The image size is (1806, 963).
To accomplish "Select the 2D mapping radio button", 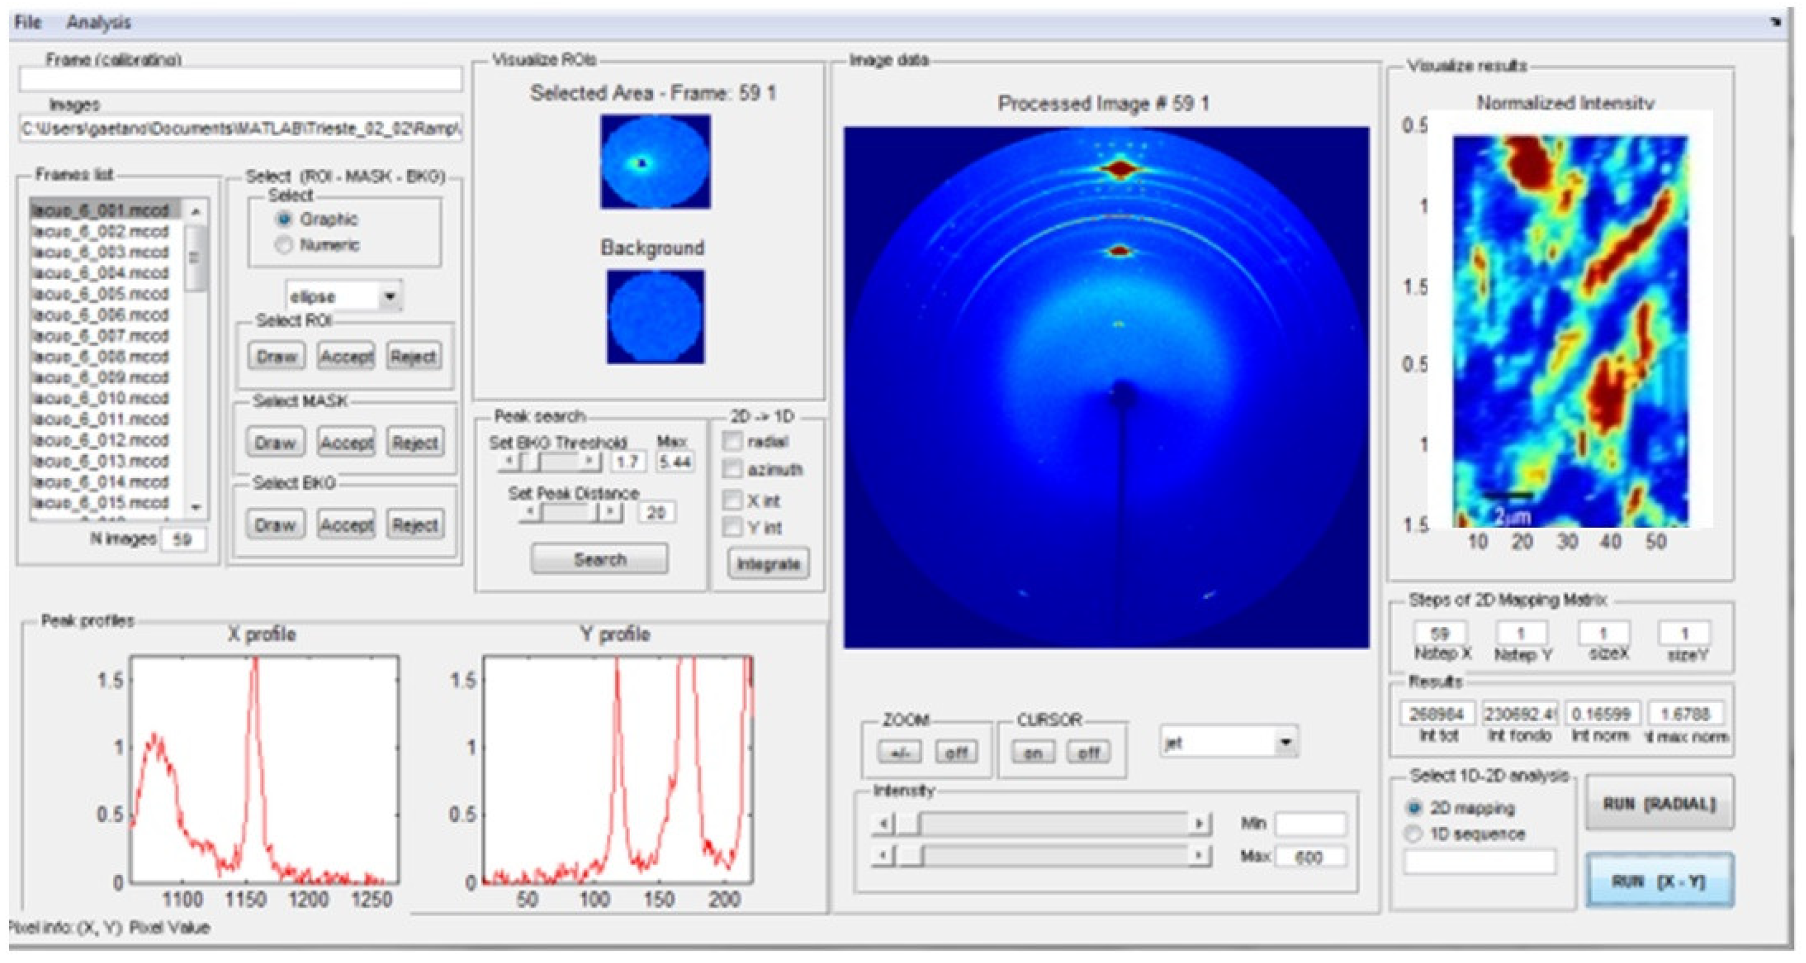I will tap(1414, 808).
